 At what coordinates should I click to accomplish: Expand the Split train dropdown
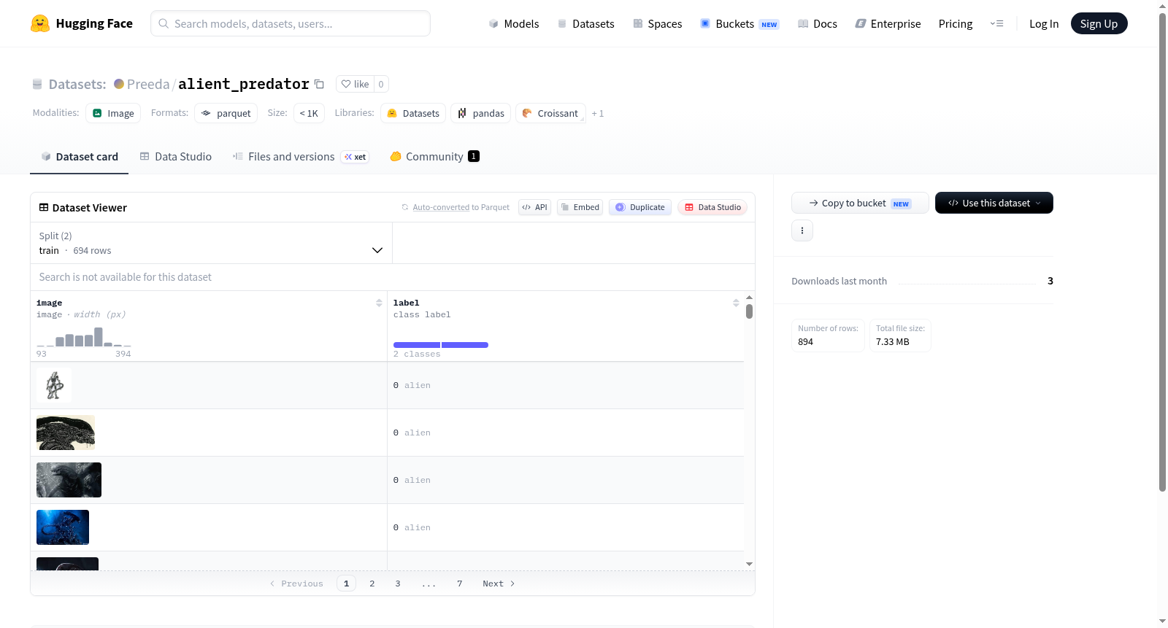tap(211, 243)
